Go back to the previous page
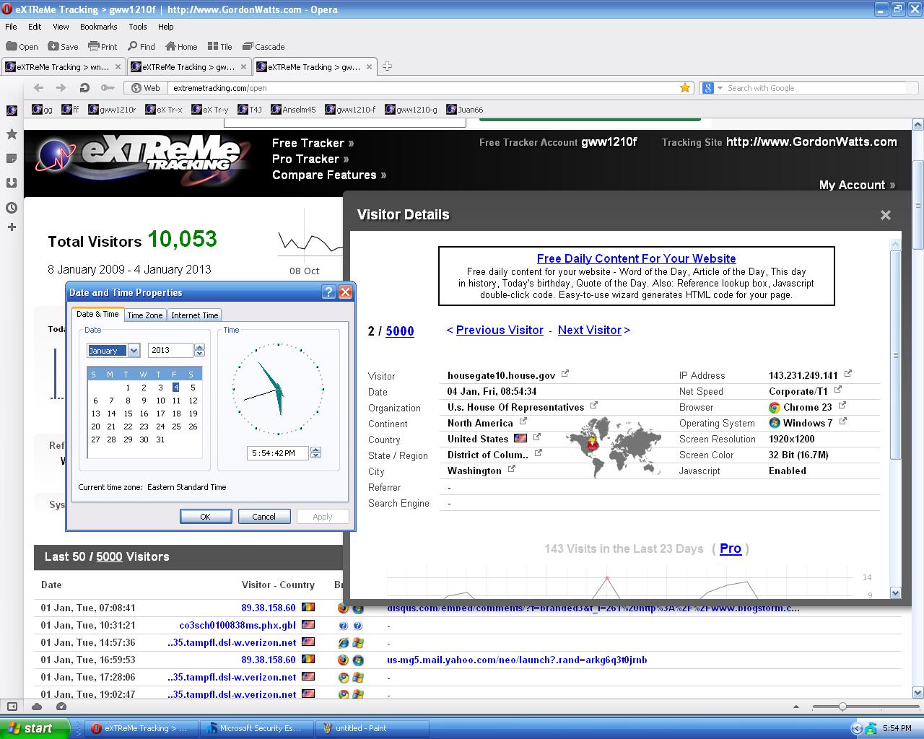 pyautogui.click(x=38, y=88)
